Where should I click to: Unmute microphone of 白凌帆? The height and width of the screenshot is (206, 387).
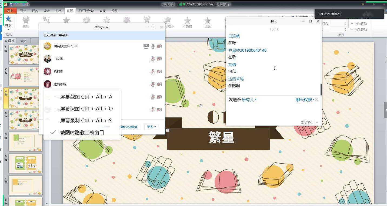[153, 59]
